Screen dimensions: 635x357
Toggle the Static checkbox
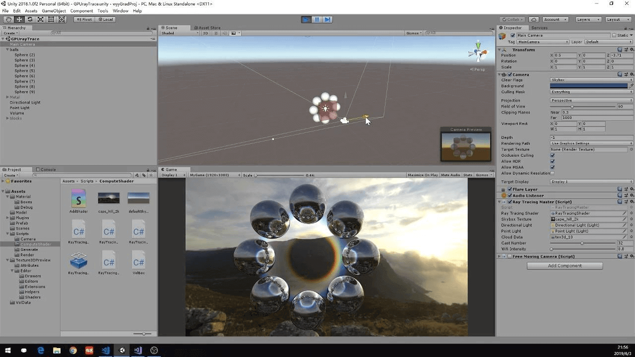click(x=614, y=35)
